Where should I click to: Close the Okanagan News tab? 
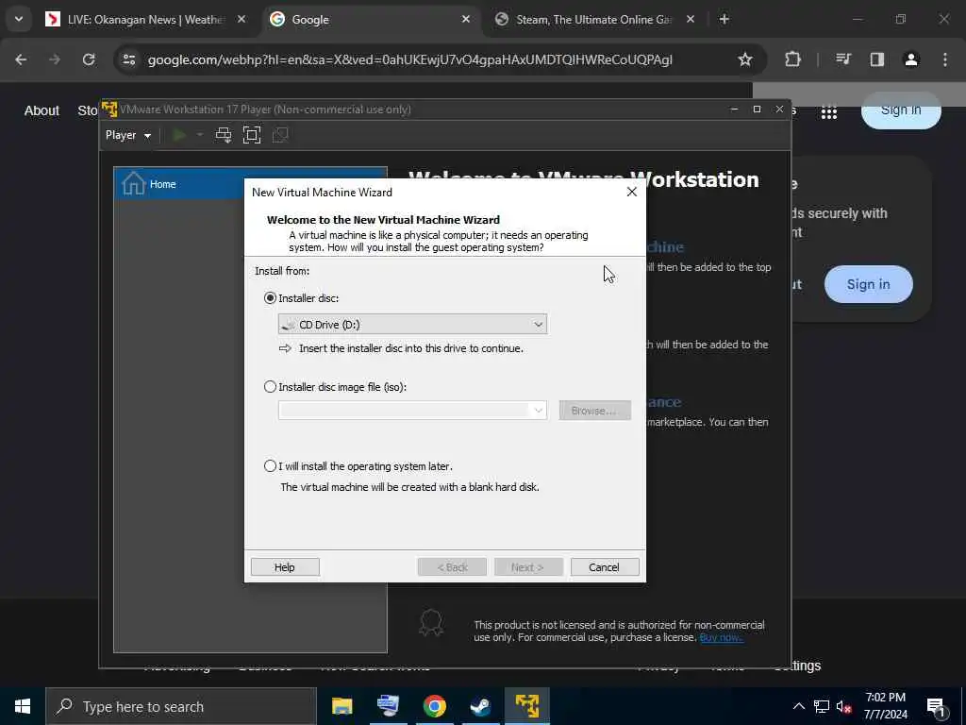click(241, 19)
